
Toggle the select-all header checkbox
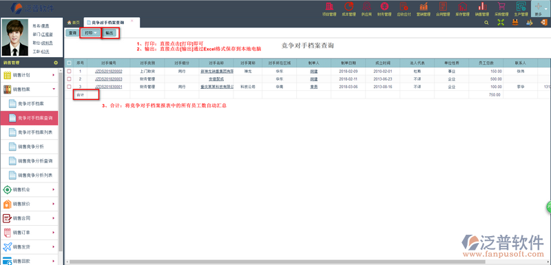click(x=70, y=63)
